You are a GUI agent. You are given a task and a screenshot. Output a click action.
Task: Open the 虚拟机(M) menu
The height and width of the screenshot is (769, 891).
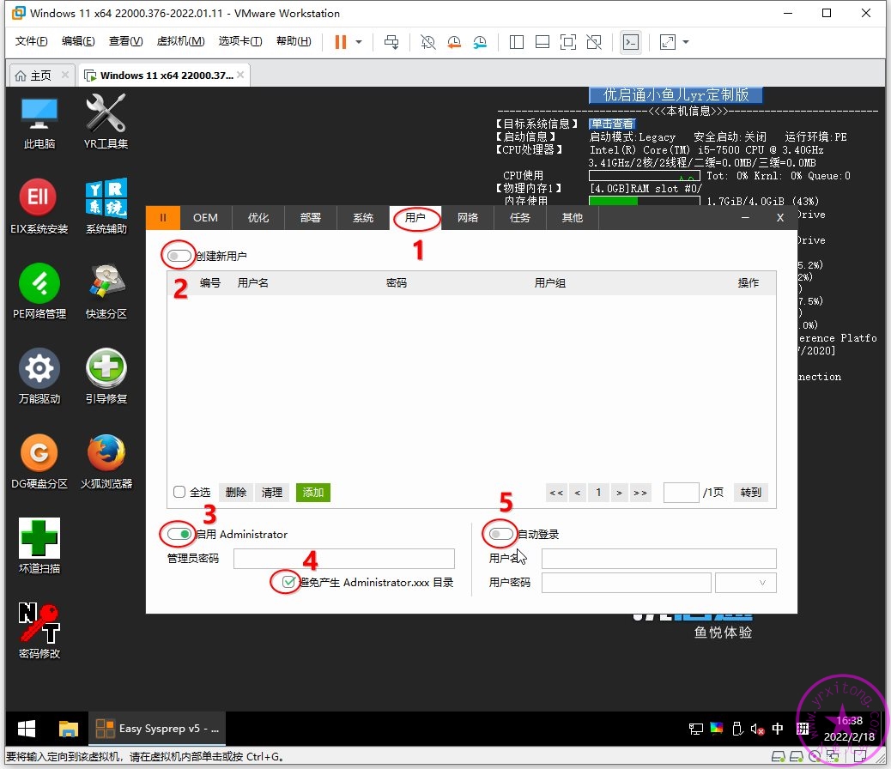[x=181, y=41]
